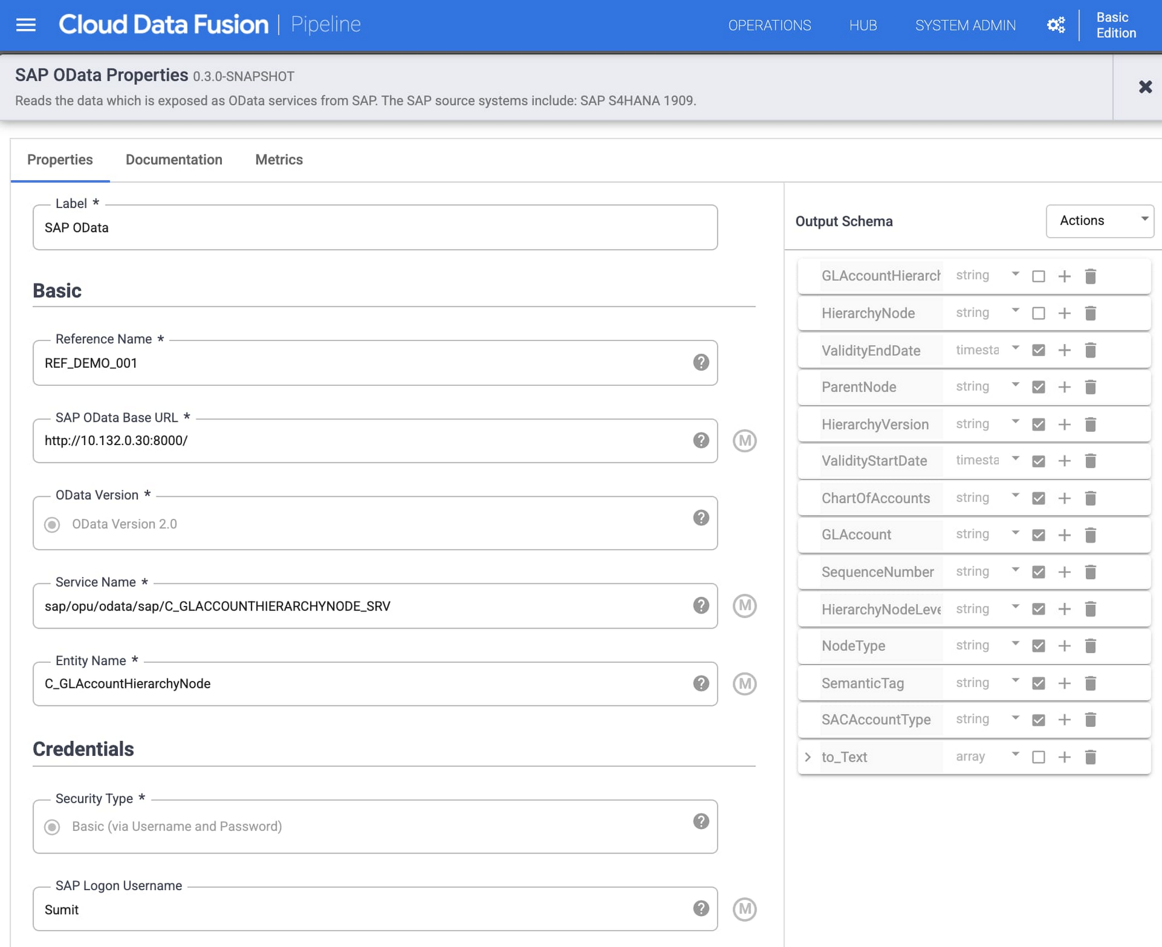The image size is (1162, 947).
Task: Edit the SequenceNumber field name
Action: [880, 572]
